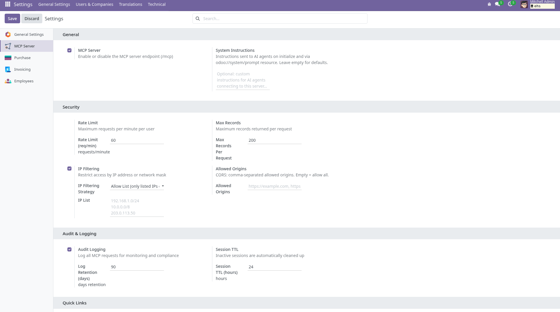Click Mitchell Admin's profile avatar
The height and width of the screenshot is (312, 560).
(x=524, y=4)
